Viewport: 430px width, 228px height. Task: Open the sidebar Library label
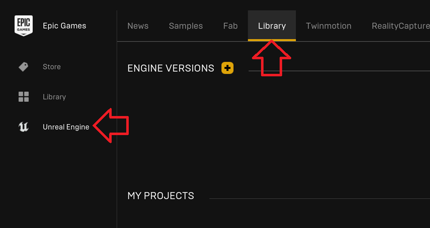point(54,97)
